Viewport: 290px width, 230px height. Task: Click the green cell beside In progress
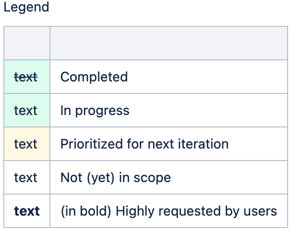click(27, 110)
